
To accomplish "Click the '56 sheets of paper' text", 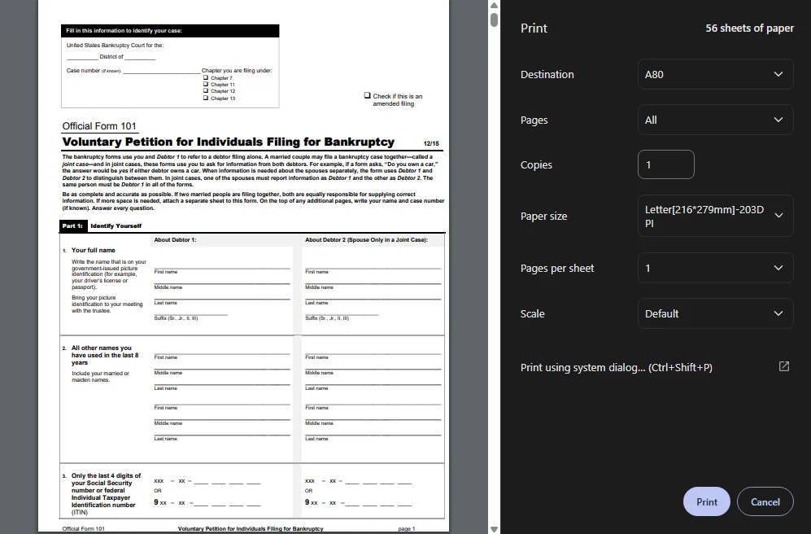I will 749,28.
